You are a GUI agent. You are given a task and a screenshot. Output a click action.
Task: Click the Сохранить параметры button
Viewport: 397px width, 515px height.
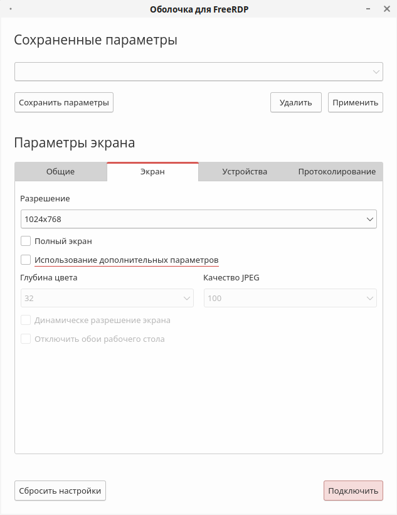(x=64, y=102)
